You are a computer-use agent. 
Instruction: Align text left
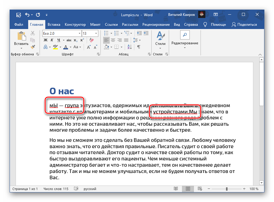pyautogui.click(x=106, y=40)
